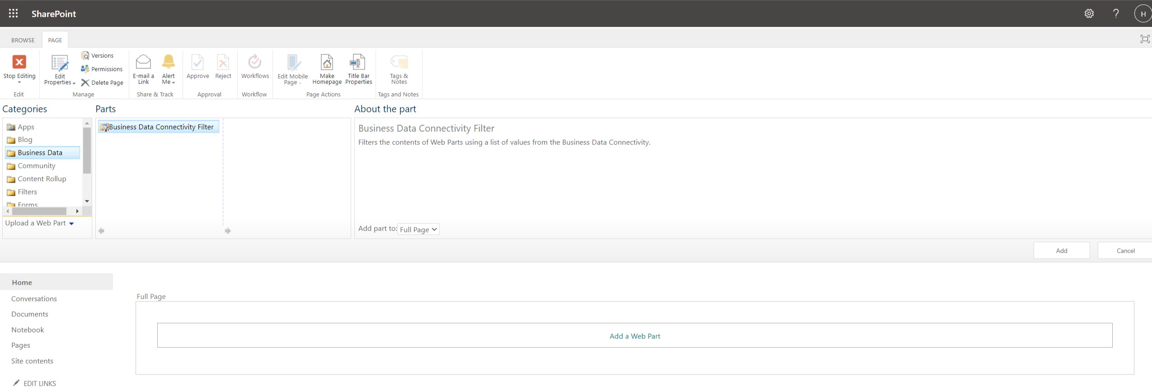Click Delete Page in the ribbon

[x=102, y=83]
